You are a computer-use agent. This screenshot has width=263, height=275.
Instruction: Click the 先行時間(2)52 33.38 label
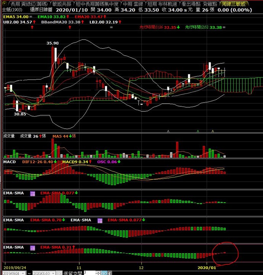point(203,27)
